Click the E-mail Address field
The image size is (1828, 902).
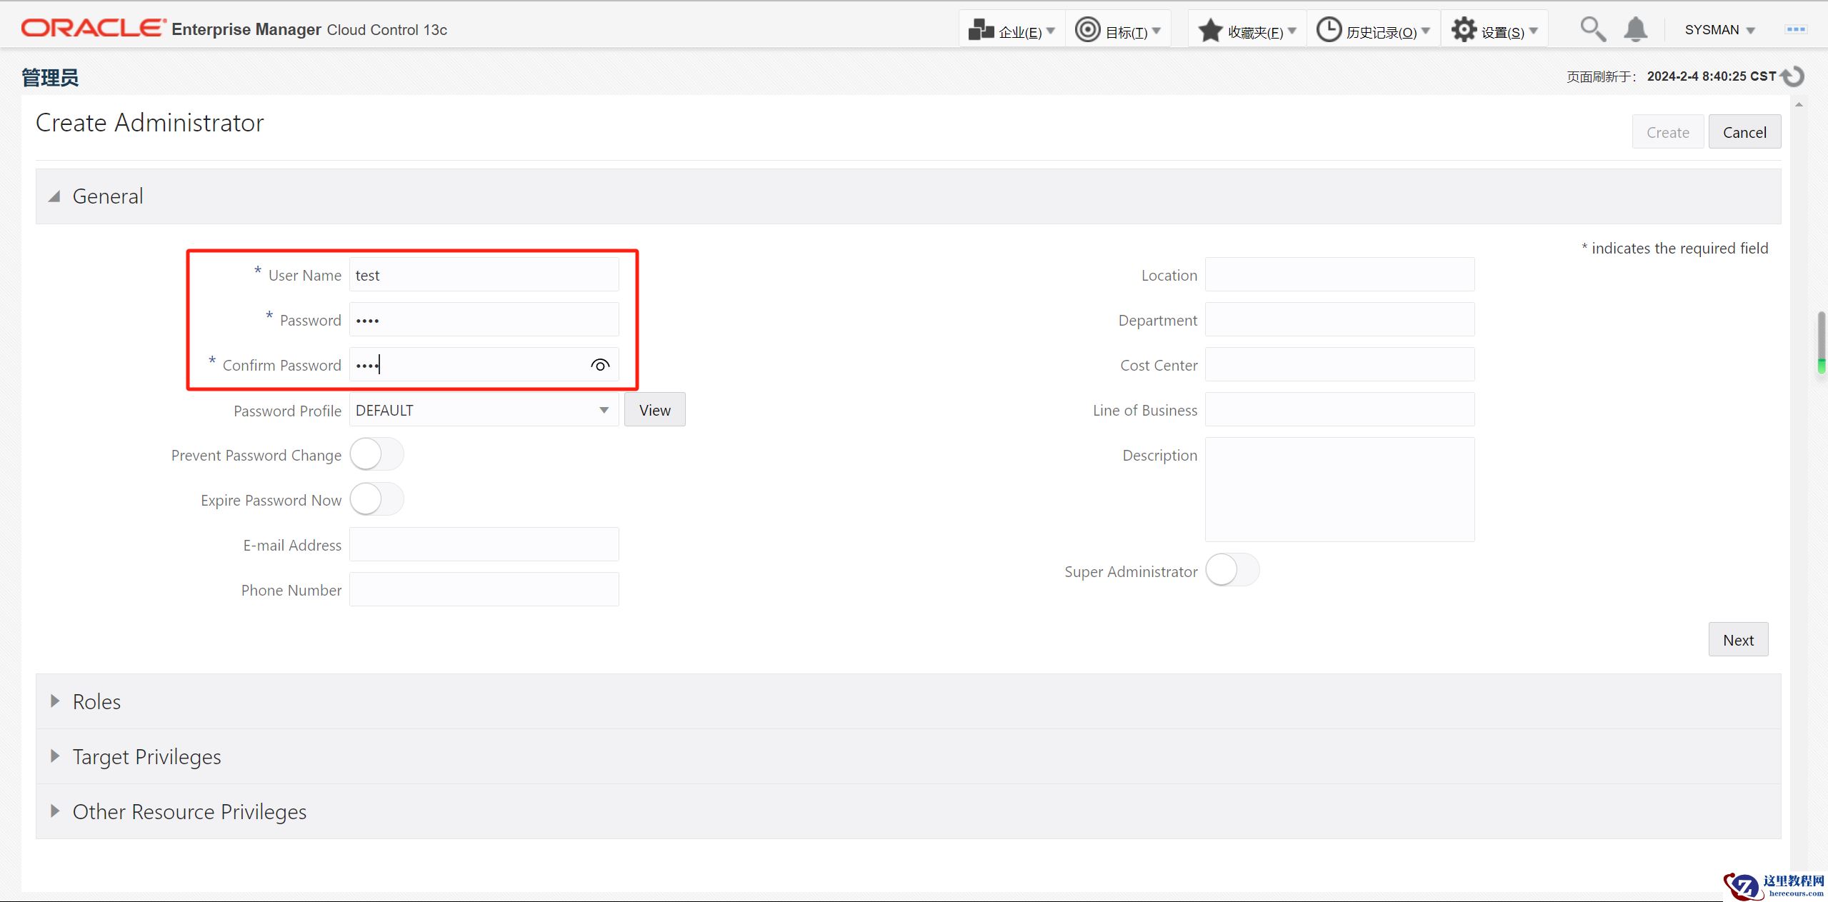(x=484, y=545)
